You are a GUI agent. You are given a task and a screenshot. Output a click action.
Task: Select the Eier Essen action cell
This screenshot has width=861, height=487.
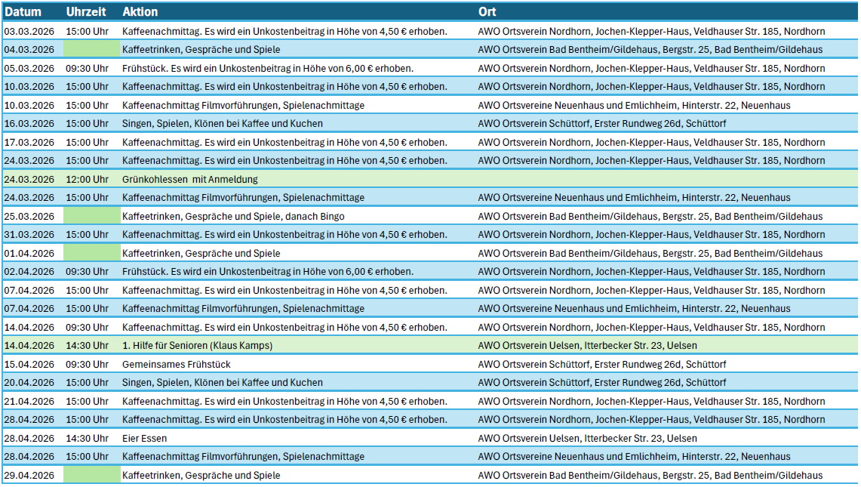tap(145, 438)
